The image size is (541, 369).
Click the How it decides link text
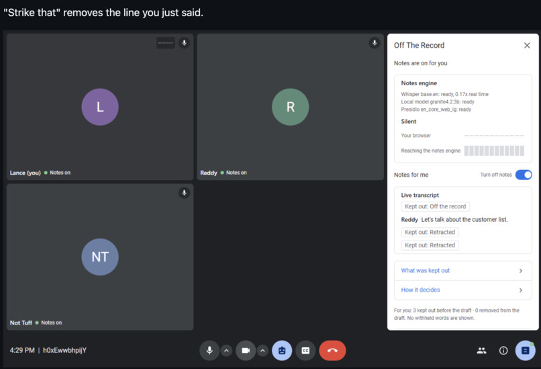pos(421,290)
